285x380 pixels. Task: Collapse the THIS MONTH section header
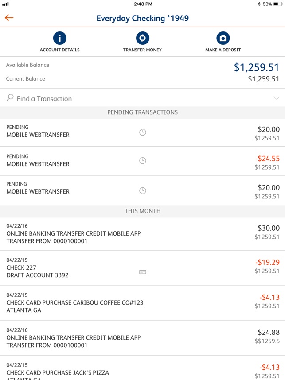point(142,211)
